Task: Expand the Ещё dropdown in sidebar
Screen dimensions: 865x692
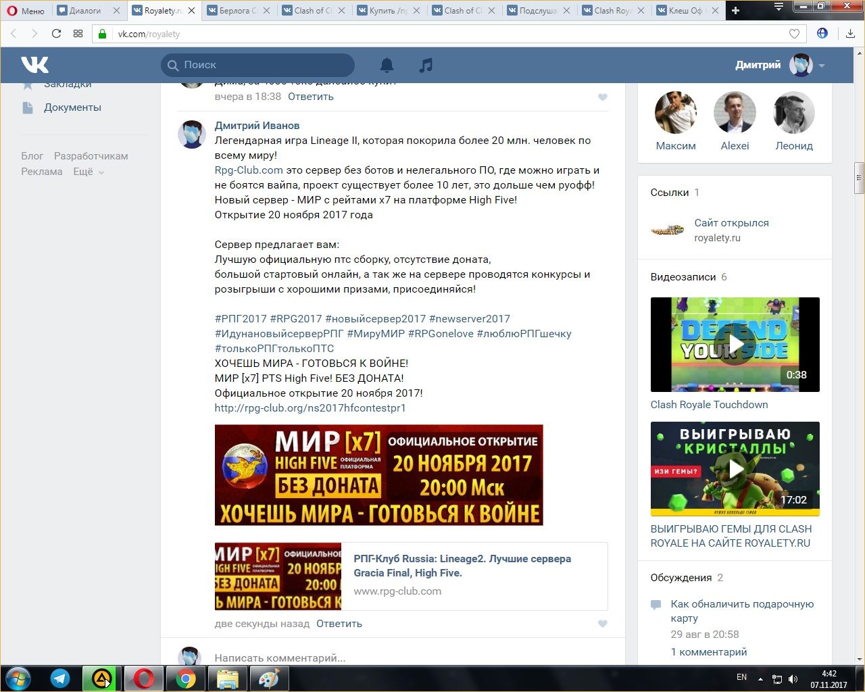Action: (x=89, y=172)
